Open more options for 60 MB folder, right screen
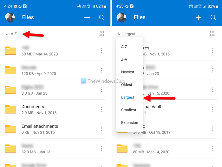The width and height of the screenshot is (222, 167). [x=213, y=149]
